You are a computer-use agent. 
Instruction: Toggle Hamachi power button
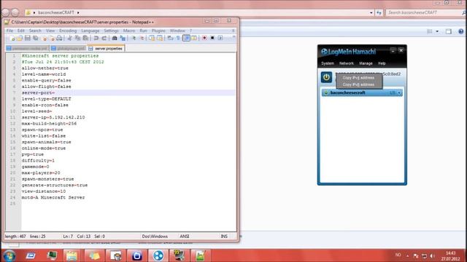(326, 77)
